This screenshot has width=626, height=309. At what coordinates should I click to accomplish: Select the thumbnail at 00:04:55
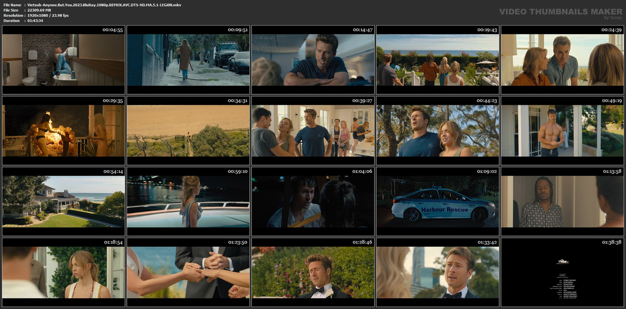(x=64, y=60)
